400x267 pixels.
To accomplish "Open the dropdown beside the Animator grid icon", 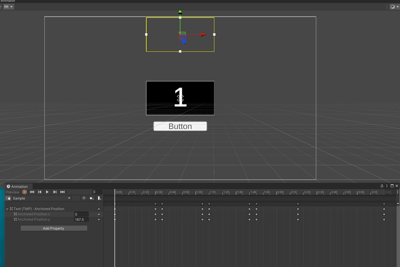I will [11, 6].
